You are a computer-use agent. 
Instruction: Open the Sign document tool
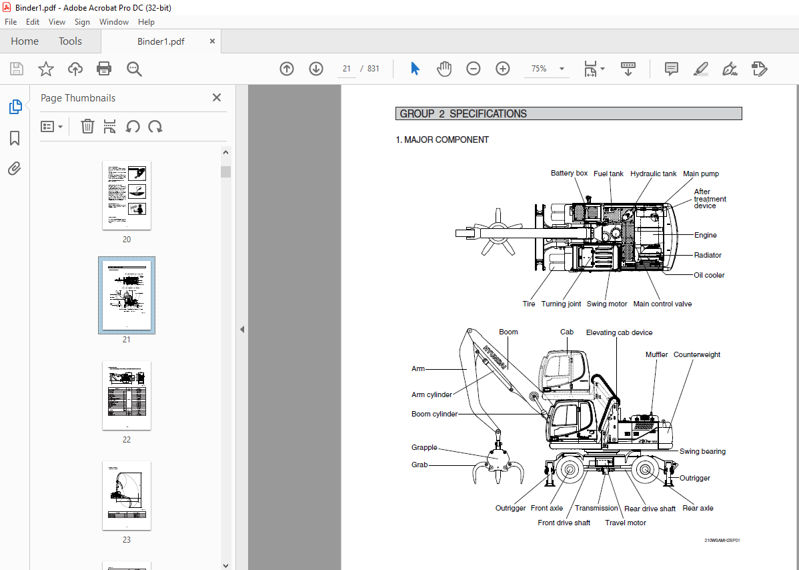730,69
